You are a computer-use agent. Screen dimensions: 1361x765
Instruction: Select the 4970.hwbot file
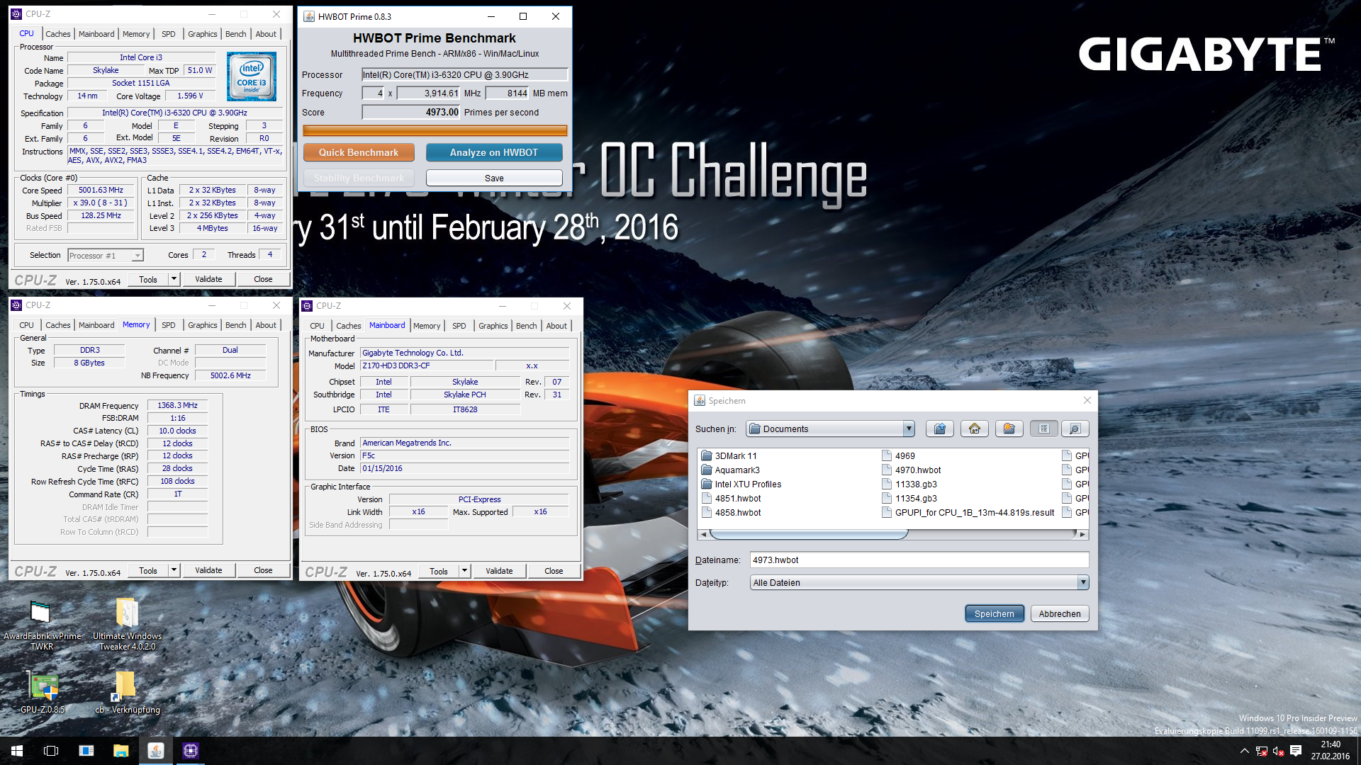click(x=912, y=470)
